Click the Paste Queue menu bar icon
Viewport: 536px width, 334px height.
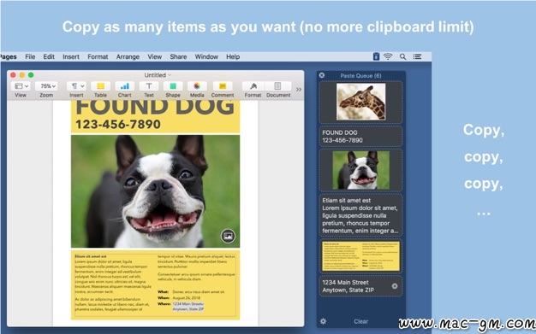tap(376, 56)
